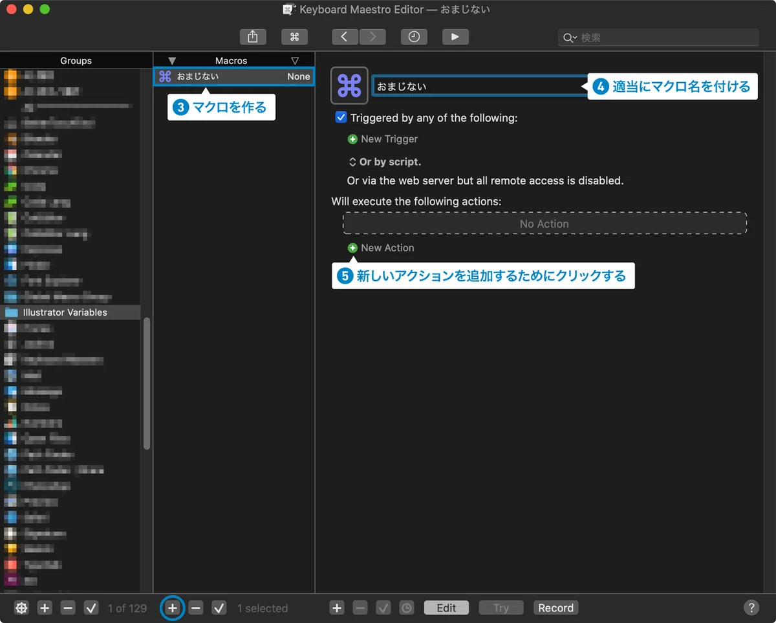Click the Share toolbar icon

[253, 37]
